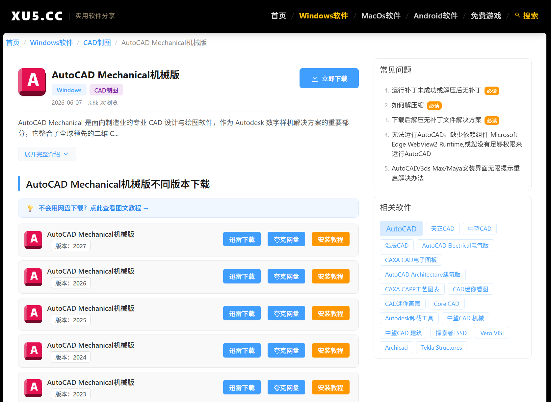The image size is (551, 402).
Task: Go to Windows软件 in the breadcrumb
Action: 51,42
